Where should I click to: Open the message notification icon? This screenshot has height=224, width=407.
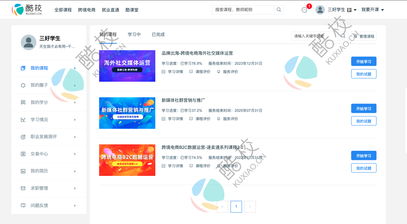[304, 10]
